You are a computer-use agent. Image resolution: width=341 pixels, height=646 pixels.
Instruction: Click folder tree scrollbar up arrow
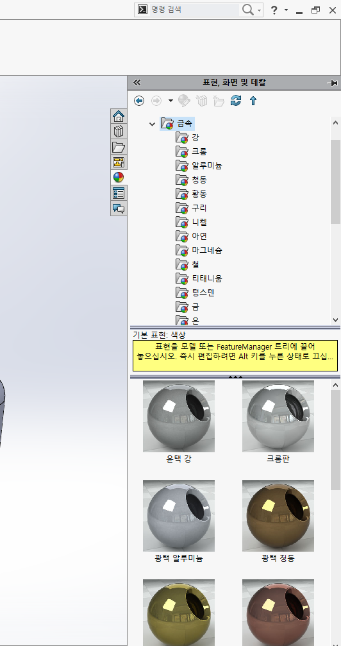[335, 122]
